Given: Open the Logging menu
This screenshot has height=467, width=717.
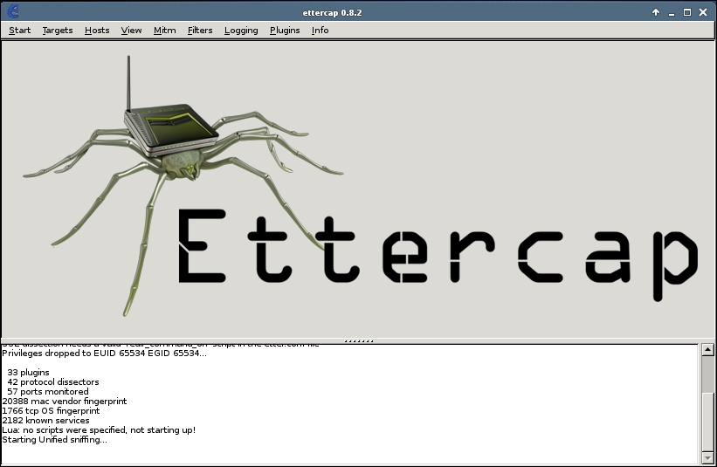Looking at the screenshot, I should pyautogui.click(x=241, y=31).
